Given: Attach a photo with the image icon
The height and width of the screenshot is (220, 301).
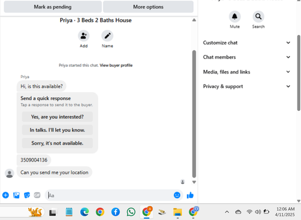Looking at the screenshot, I should [x=16, y=195].
